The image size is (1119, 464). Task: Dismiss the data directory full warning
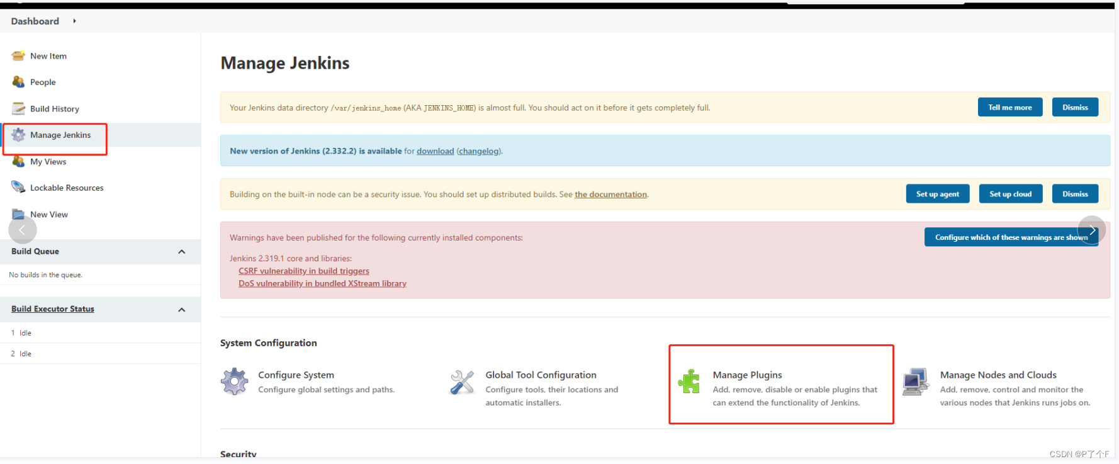pos(1075,107)
